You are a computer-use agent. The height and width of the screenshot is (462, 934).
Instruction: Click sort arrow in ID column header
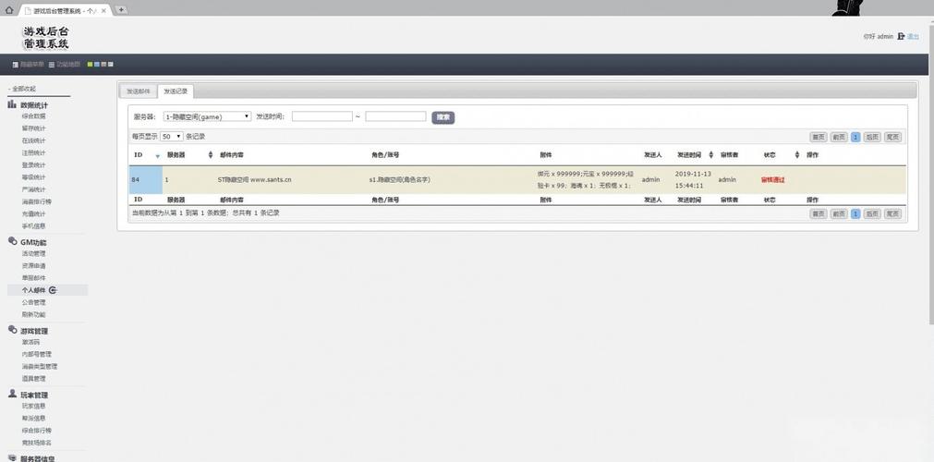coord(157,155)
